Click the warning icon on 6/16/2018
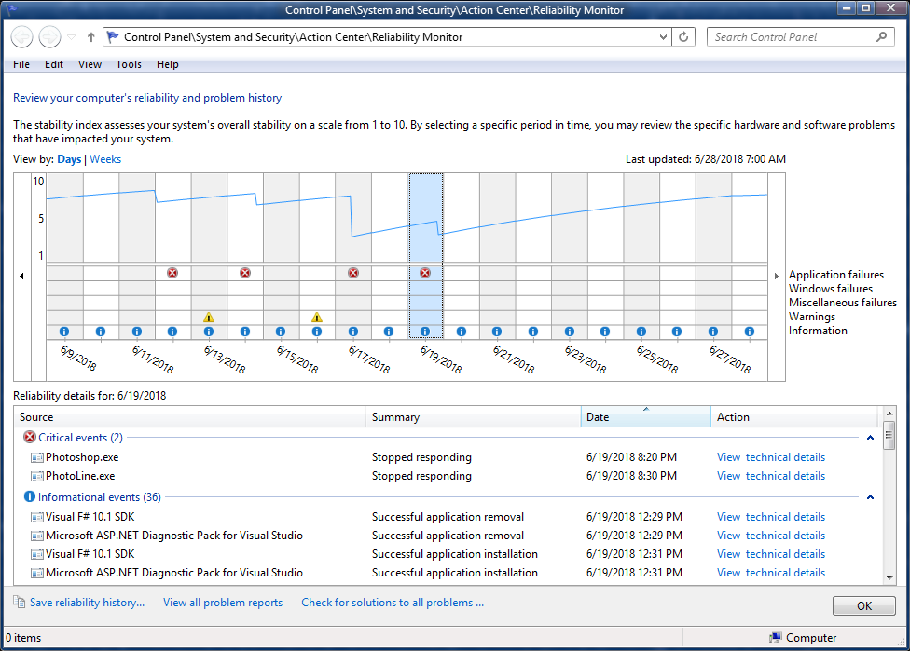 pyautogui.click(x=317, y=318)
